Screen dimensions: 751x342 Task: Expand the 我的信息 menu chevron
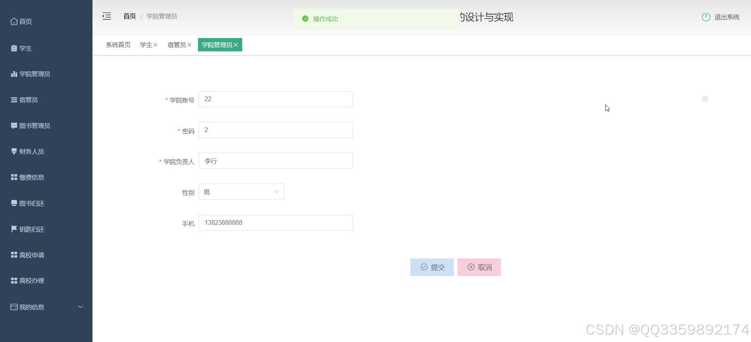point(81,307)
